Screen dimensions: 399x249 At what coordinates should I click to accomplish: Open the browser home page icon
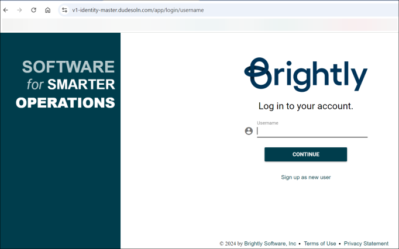pyautogui.click(x=47, y=10)
